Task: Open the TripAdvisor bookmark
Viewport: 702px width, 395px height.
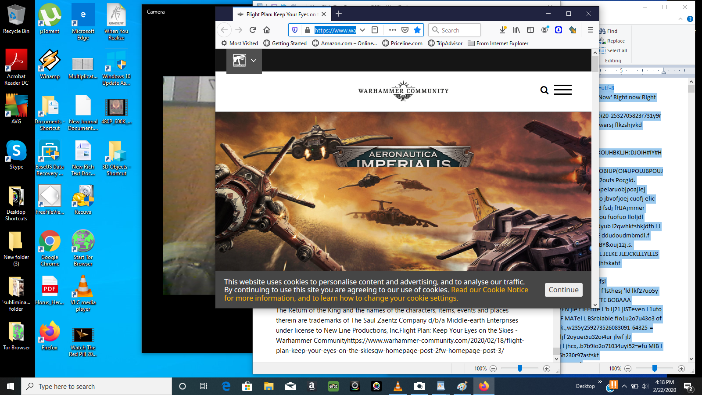Action: tap(445, 43)
